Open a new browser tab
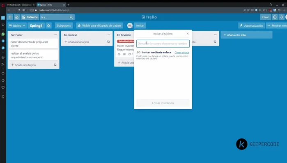The image size is (287, 163). (x=68, y=5)
